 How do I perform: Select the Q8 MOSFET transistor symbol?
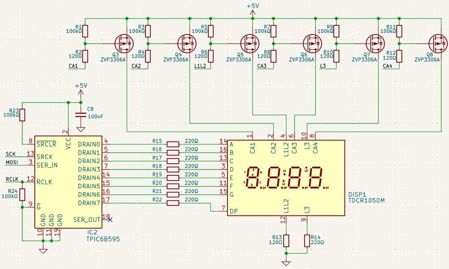438,44
